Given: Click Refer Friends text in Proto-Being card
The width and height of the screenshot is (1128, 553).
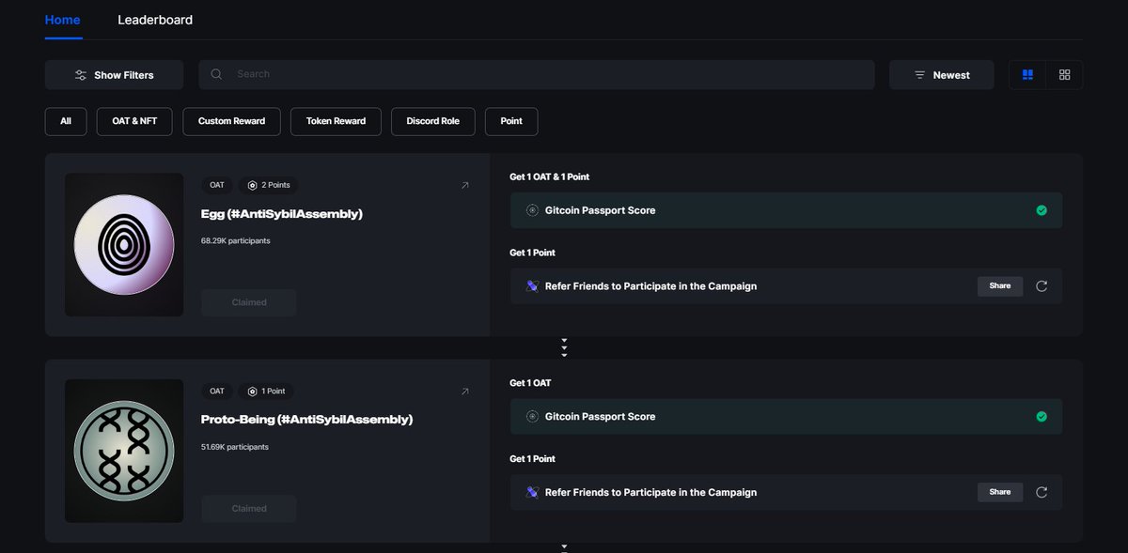Looking at the screenshot, I should (x=650, y=492).
